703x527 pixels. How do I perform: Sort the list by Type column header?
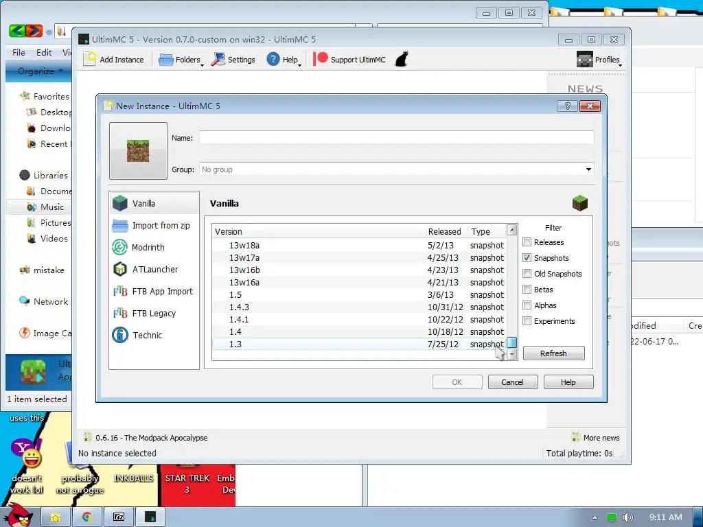click(x=487, y=231)
